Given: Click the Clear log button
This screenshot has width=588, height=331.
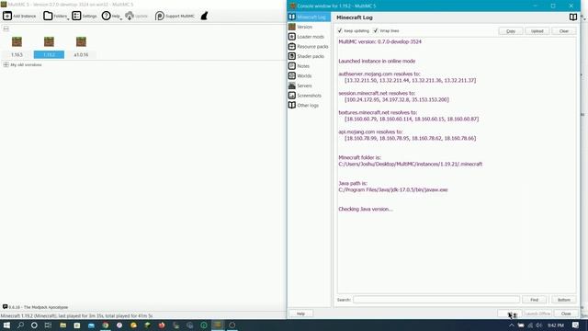Looking at the screenshot, I should click(x=563, y=31).
